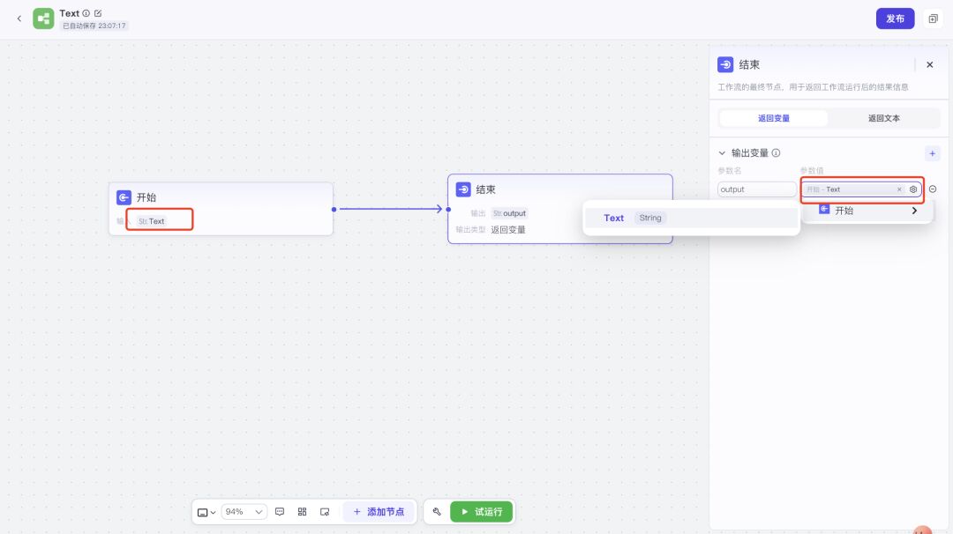The image size is (953, 534).
Task: Click the 发布 publish button
Action: (895, 19)
